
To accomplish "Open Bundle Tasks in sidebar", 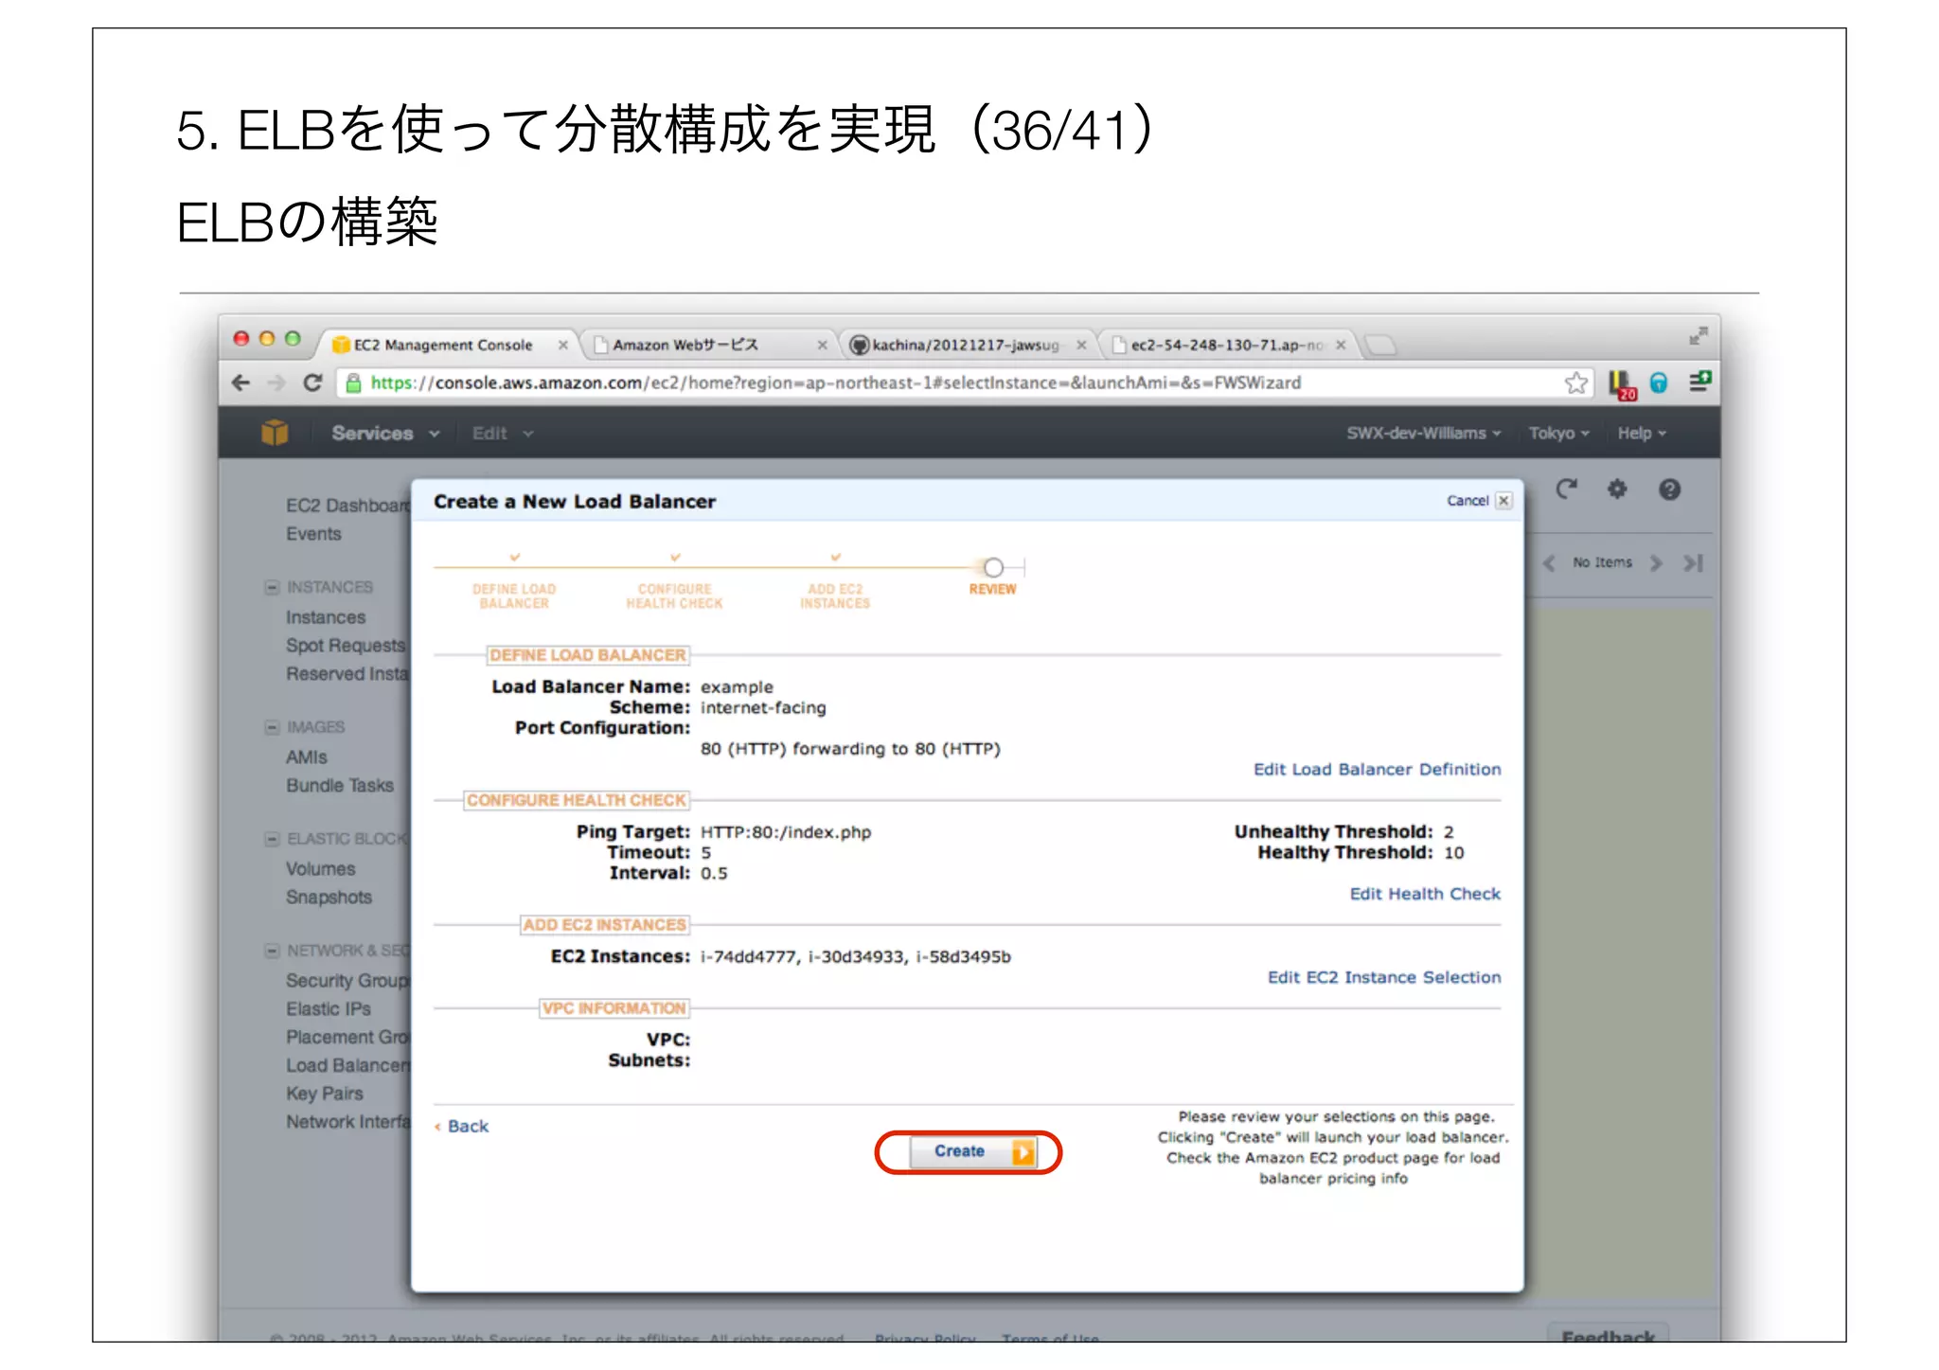I will pos(340,786).
